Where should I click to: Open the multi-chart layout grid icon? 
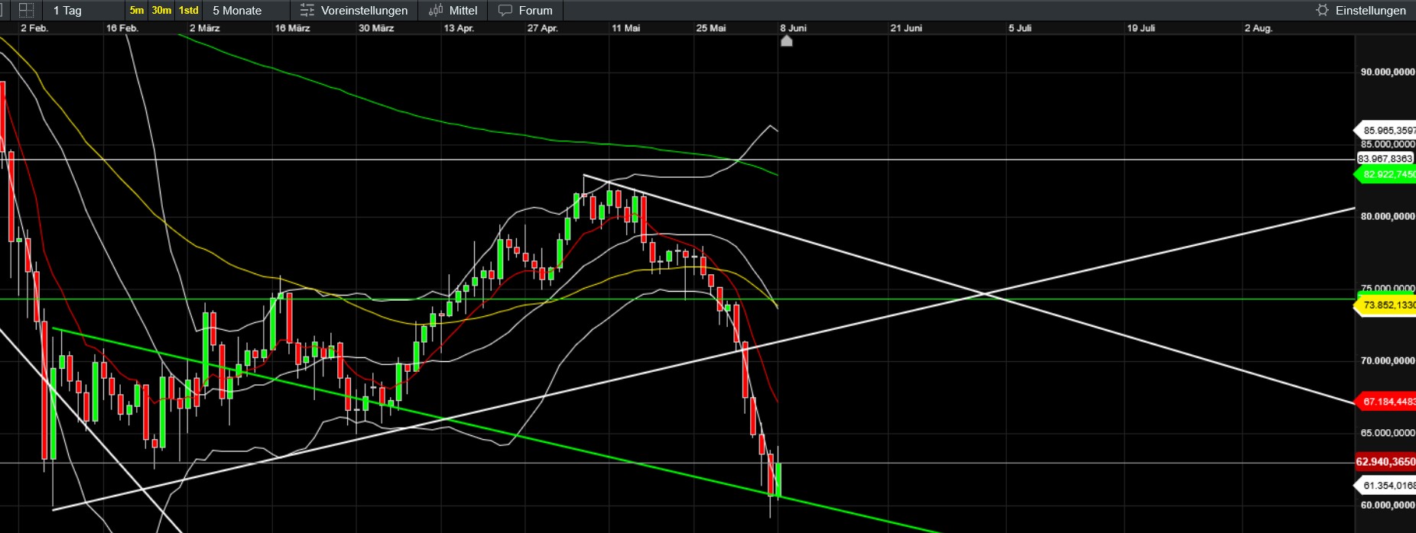click(x=26, y=10)
